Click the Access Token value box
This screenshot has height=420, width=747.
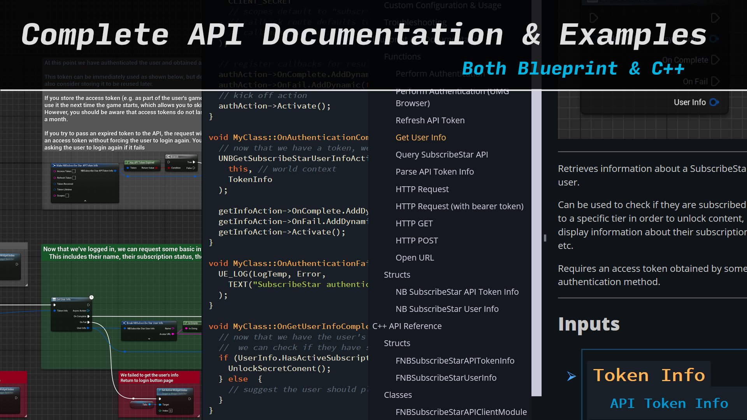pos(74,171)
